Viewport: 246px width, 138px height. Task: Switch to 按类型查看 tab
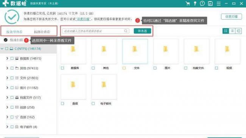click(x=14, y=32)
